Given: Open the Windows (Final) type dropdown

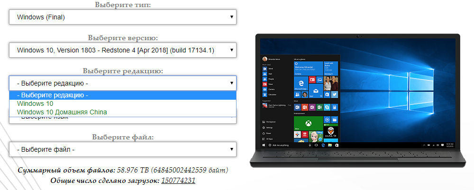Looking at the screenshot, I should [123, 17].
